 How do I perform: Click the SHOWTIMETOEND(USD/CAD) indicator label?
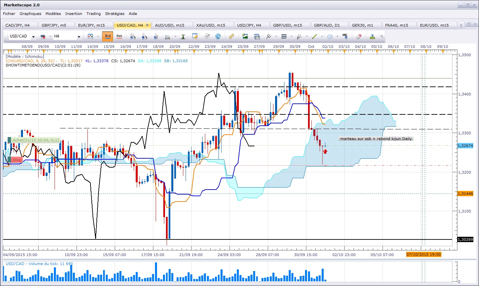43,65
